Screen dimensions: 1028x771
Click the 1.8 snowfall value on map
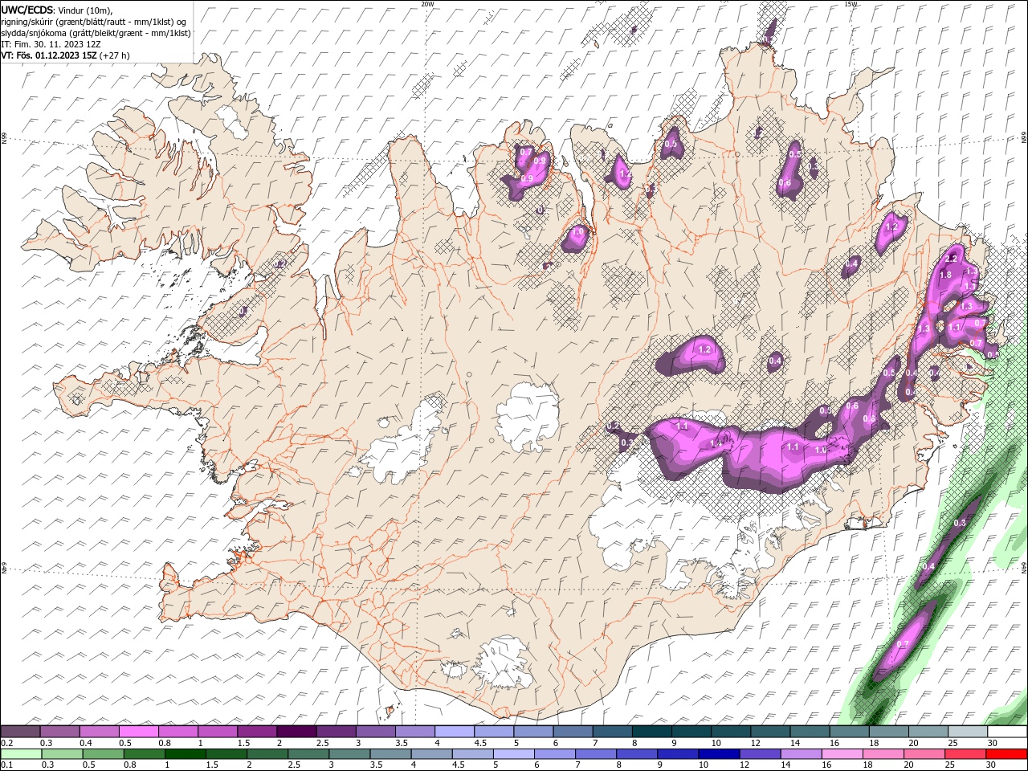[945, 275]
